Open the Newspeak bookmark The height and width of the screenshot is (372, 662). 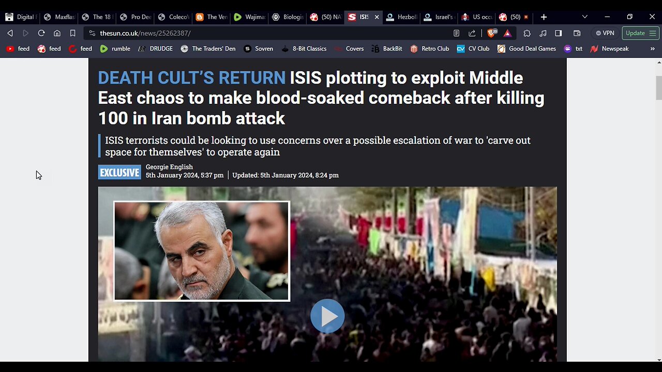point(609,49)
